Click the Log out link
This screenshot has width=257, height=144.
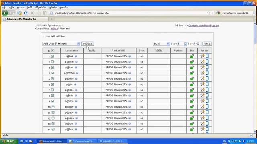[x=215, y=26]
